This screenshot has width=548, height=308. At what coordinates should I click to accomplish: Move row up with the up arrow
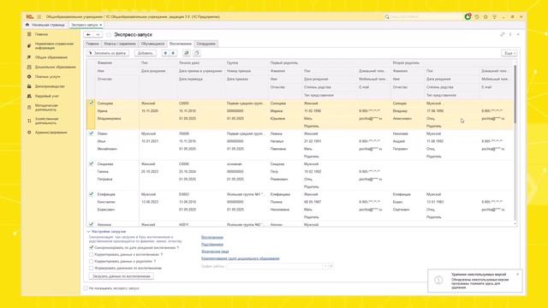[x=165, y=53]
